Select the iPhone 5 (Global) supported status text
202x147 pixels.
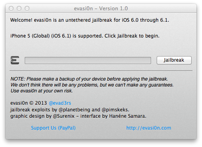pos(85,36)
